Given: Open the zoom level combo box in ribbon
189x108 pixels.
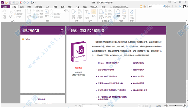Looking at the screenshot, I should 60,10.
